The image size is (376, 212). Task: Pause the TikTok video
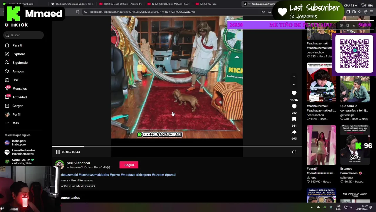click(58, 152)
